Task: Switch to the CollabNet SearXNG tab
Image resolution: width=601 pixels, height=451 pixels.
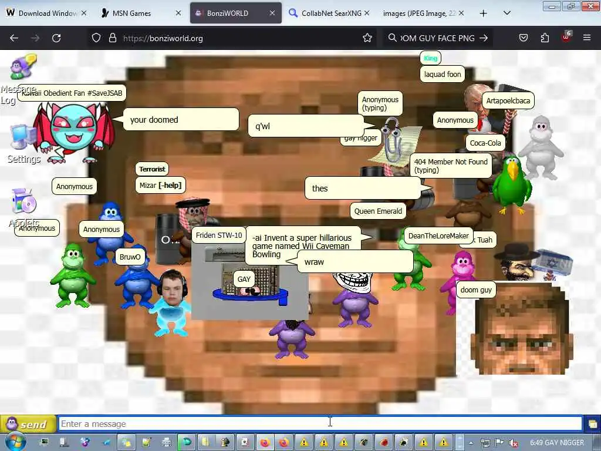Action: [329, 14]
